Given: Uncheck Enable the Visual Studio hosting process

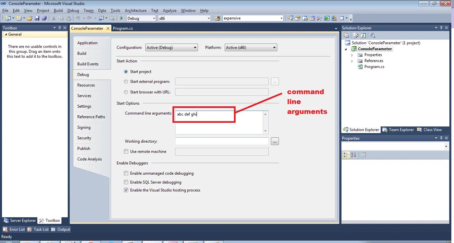Looking at the screenshot, I should (x=126, y=190).
